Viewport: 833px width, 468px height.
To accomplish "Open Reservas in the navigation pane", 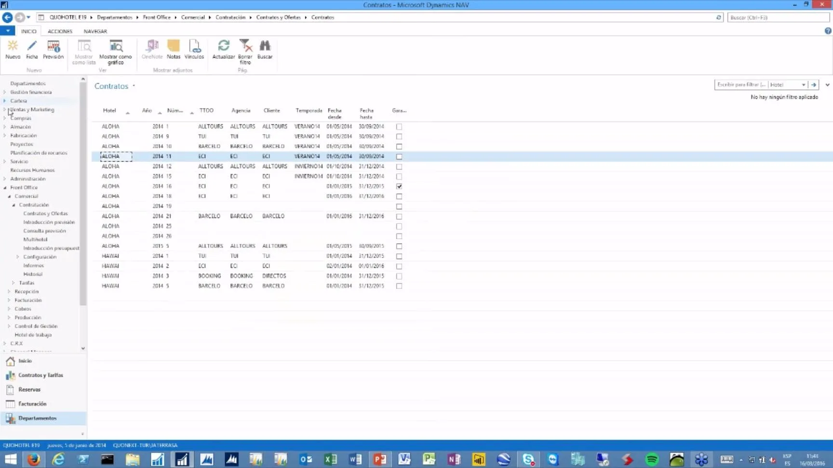I will (x=43, y=390).
